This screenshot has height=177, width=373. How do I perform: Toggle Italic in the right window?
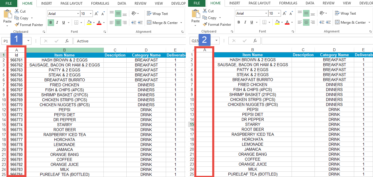pos(245,22)
